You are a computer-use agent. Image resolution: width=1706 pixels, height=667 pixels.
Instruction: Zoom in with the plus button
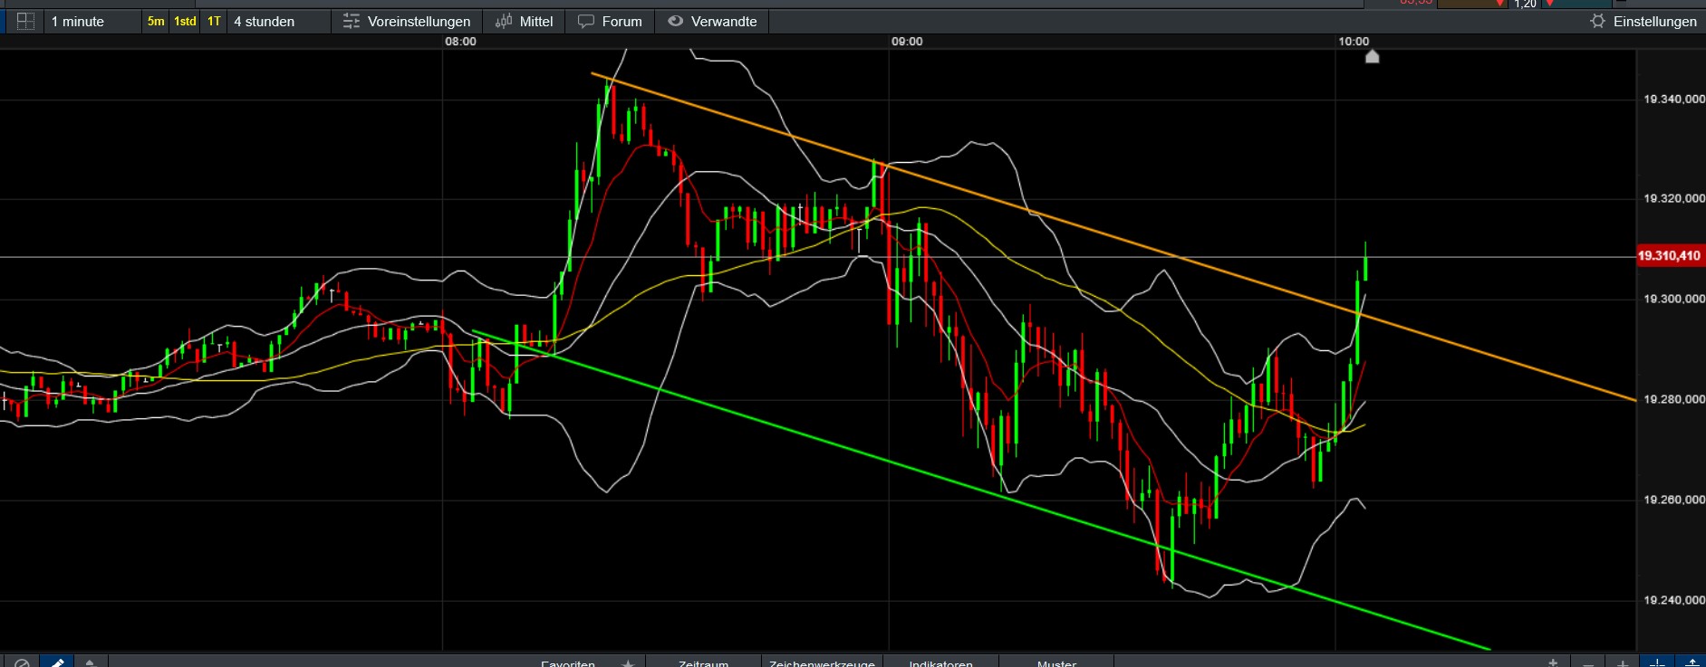[1622, 662]
